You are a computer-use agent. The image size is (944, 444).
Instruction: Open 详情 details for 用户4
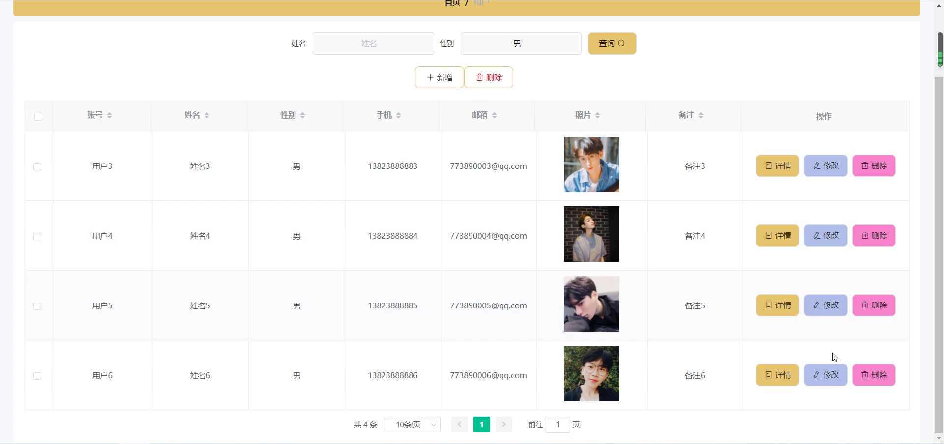[777, 235]
